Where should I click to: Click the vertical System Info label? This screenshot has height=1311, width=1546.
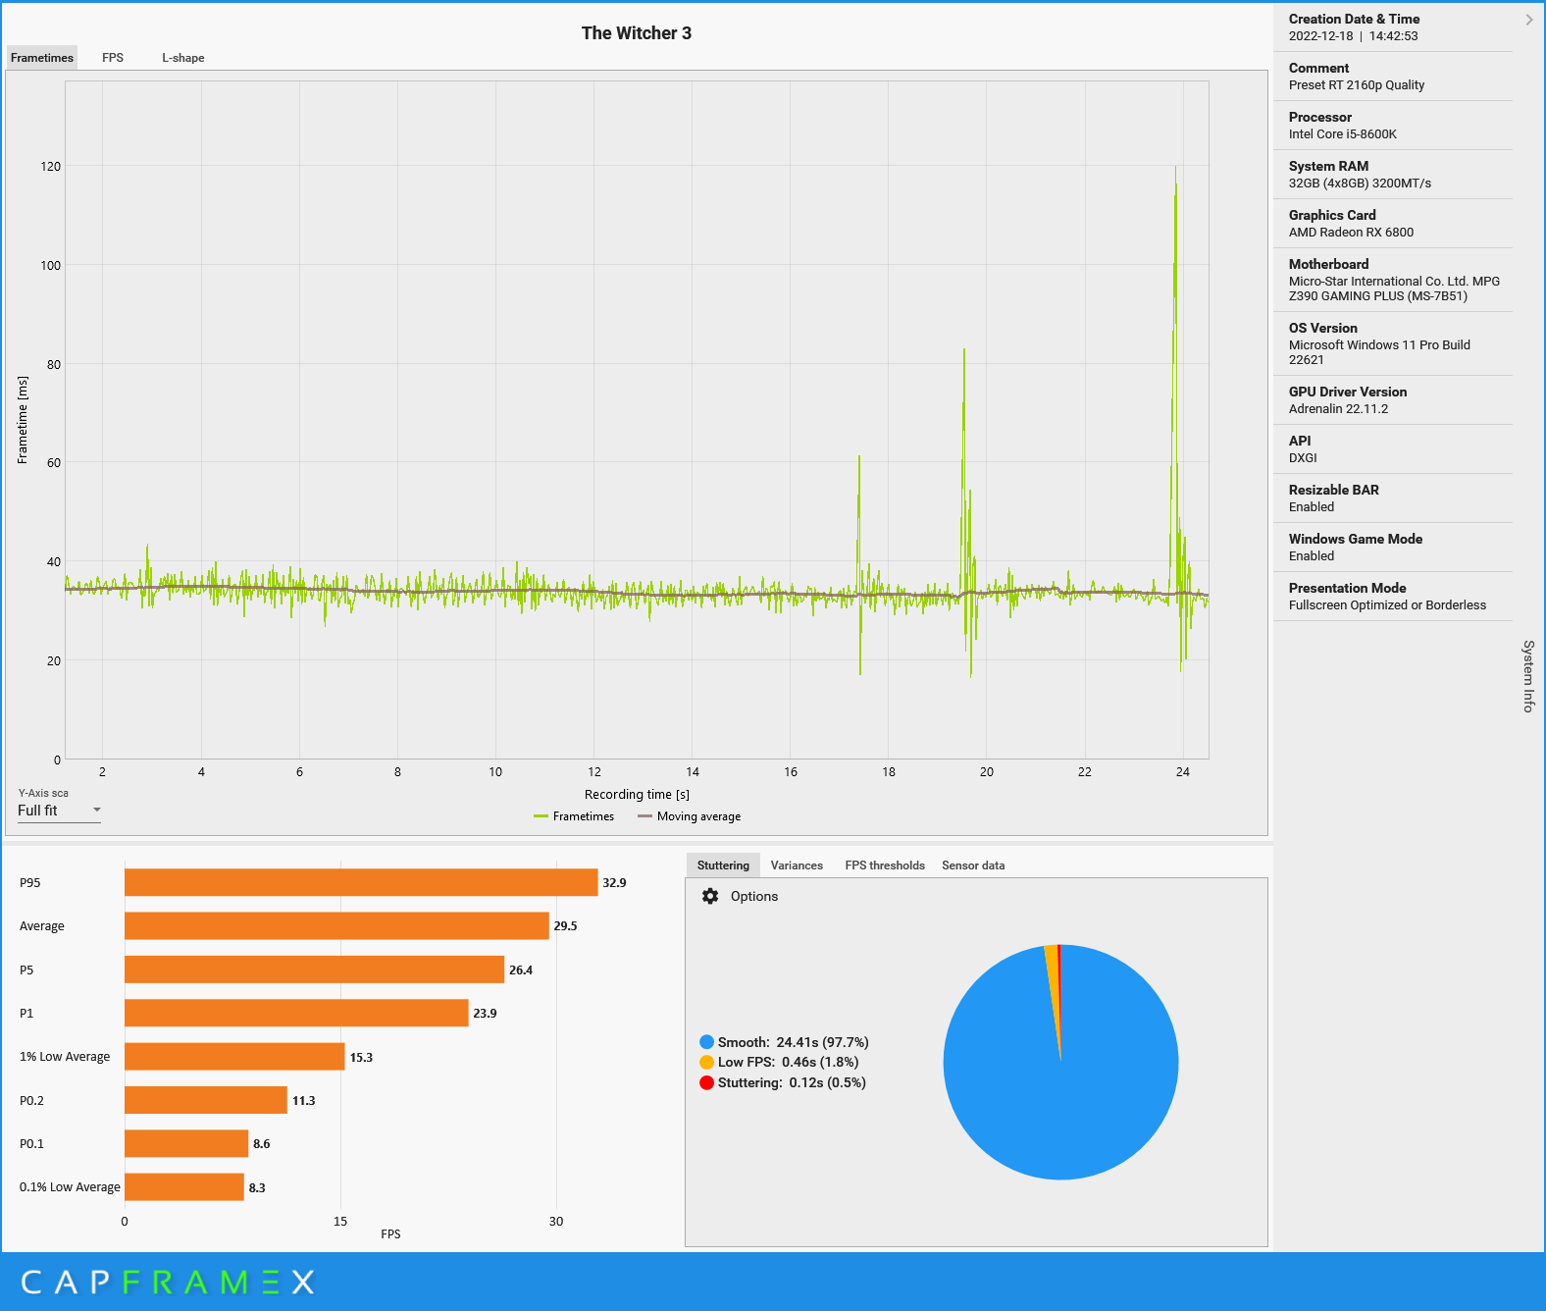pos(1528,676)
